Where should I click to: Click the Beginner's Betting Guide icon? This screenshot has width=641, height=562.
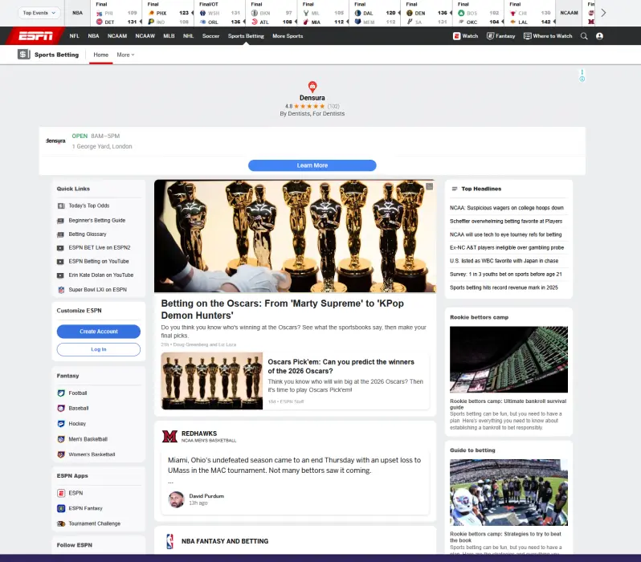(60, 221)
